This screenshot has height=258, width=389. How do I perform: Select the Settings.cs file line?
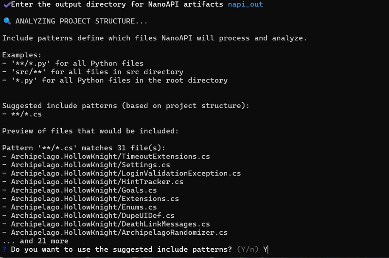pyautogui.click(x=86, y=165)
